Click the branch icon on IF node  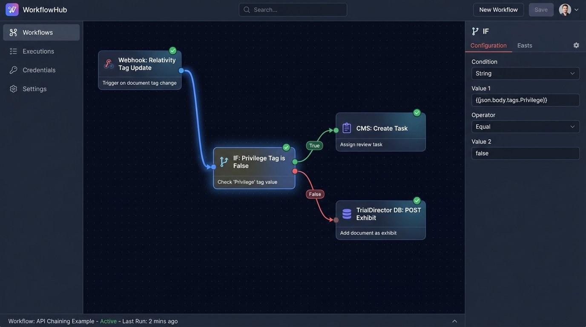click(x=224, y=162)
